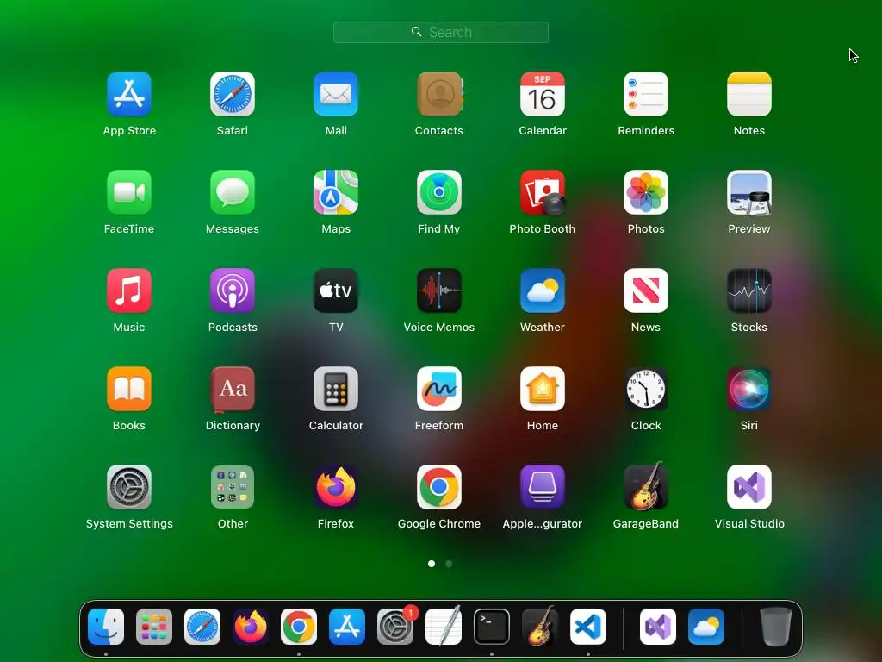
Task: Open App Store from the Dock
Action: (347, 627)
